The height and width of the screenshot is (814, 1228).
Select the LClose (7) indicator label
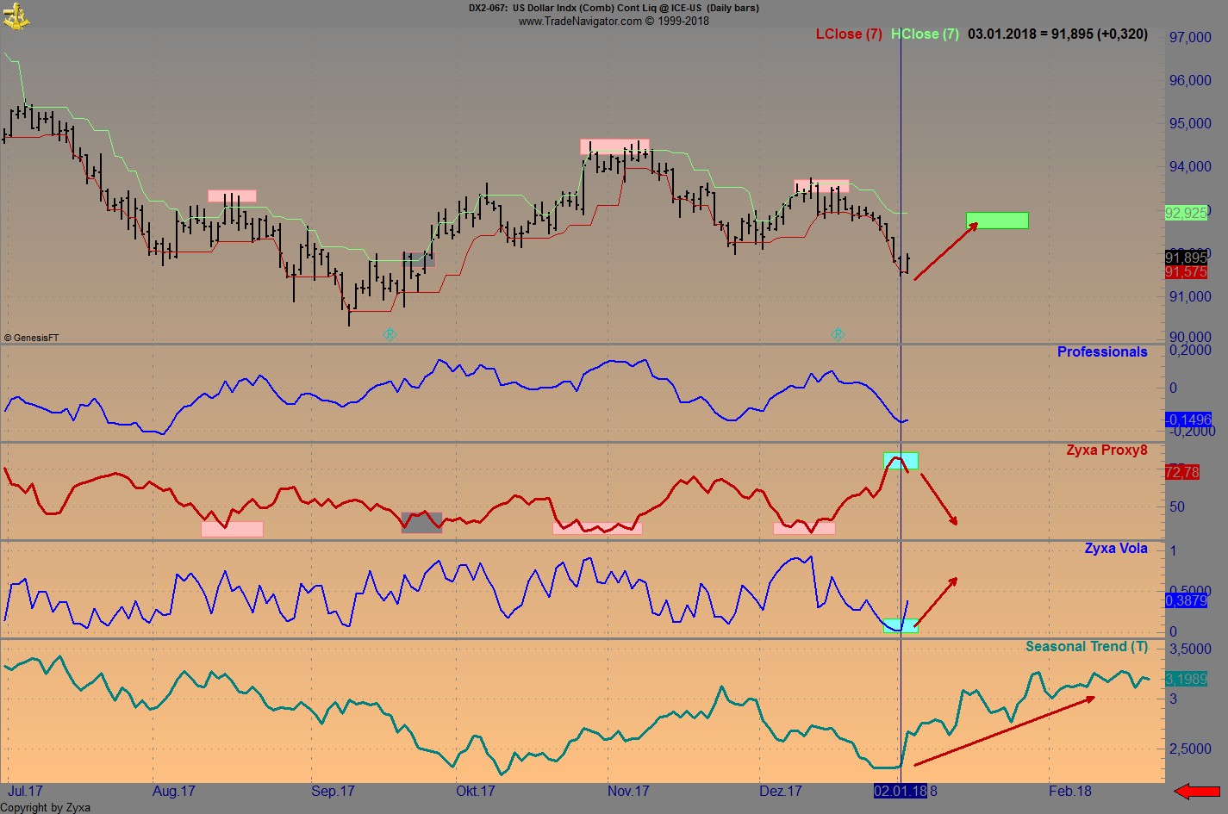coord(848,34)
